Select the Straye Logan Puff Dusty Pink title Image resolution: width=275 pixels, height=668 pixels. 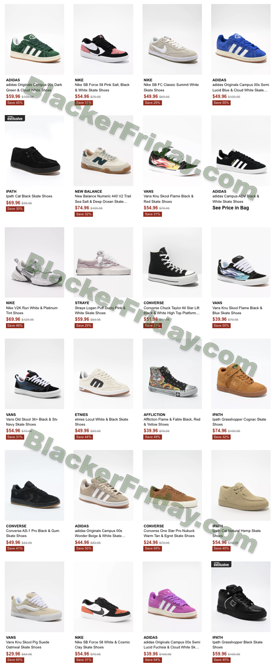pyautogui.click(x=100, y=310)
